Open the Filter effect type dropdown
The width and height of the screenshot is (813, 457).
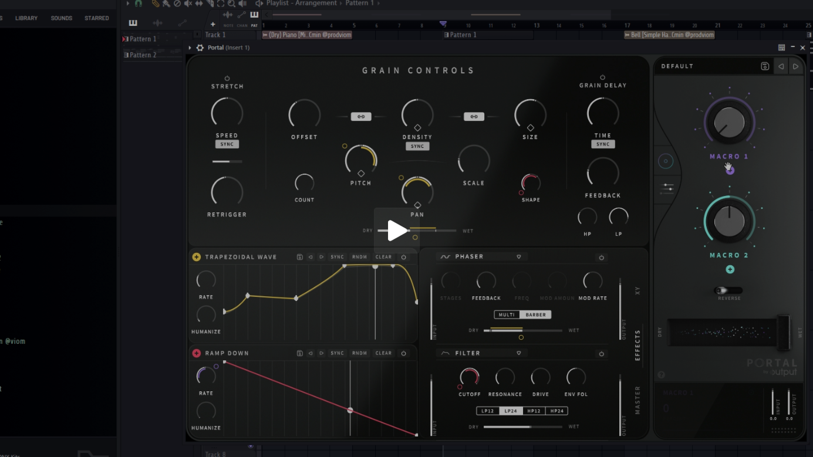coord(519,353)
